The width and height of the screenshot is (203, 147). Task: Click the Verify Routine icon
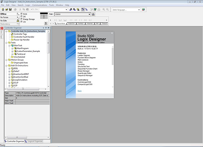[x=91, y=10]
